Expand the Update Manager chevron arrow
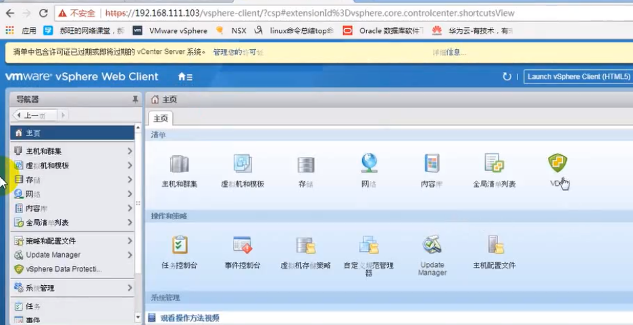The image size is (633, 325). click(130, 255)
